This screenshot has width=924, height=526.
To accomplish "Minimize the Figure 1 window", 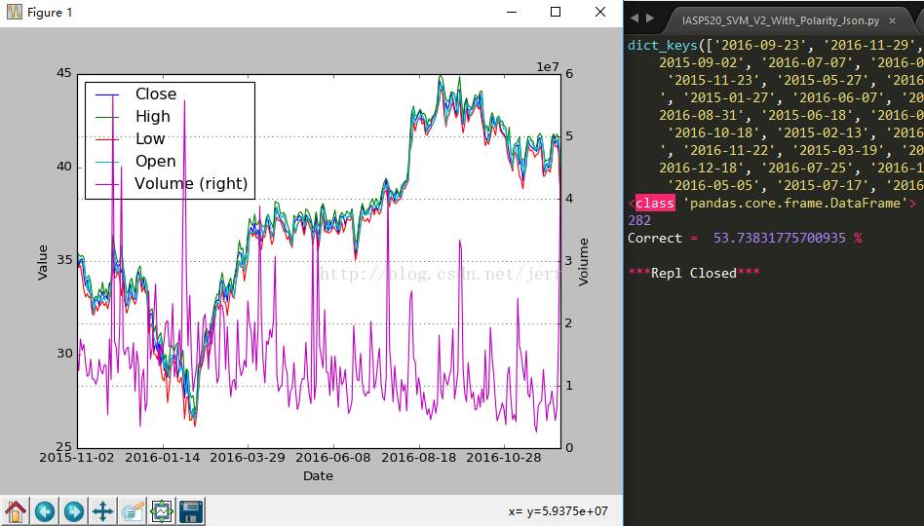I will coord(512,12).
